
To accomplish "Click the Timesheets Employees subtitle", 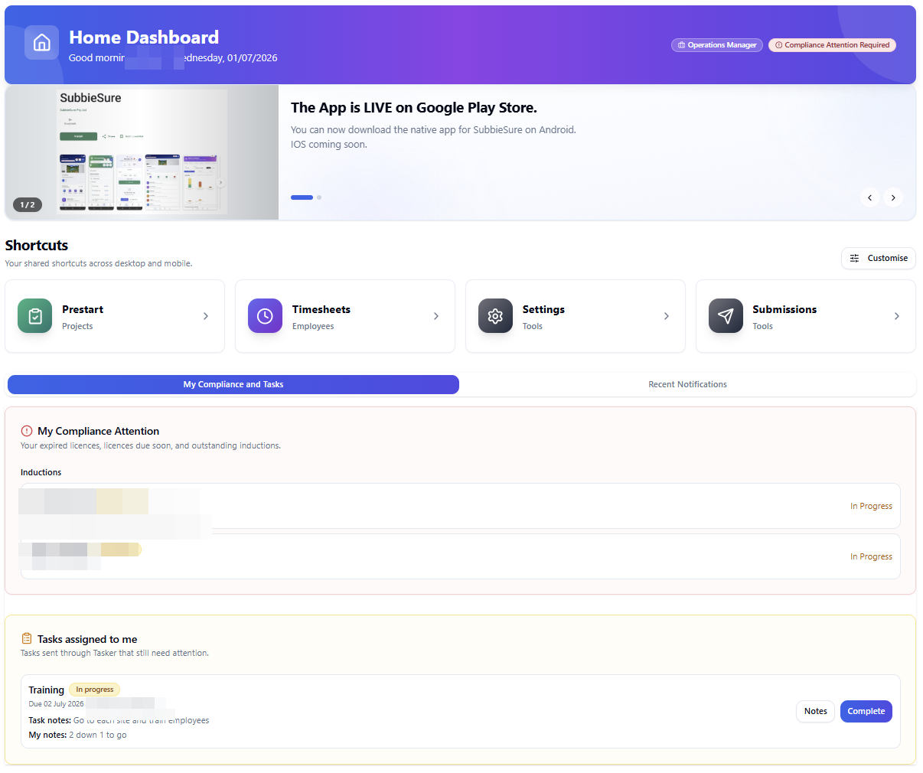I will point(313,326).
